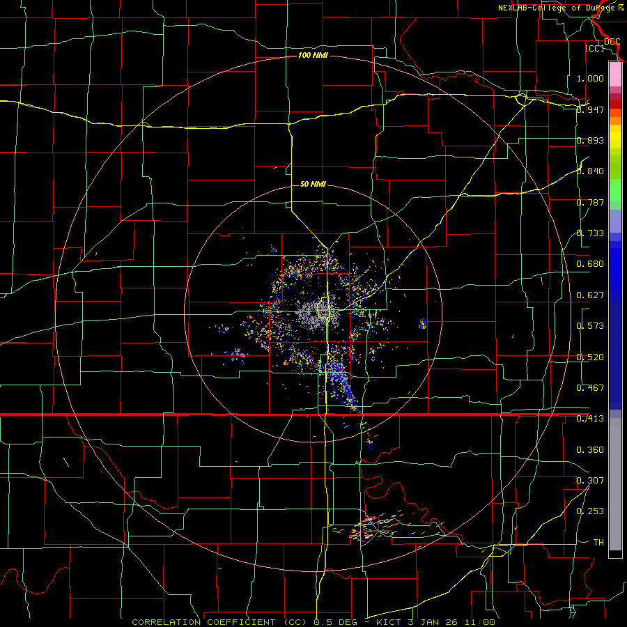Pick the orange swatch on the color bar
This screenshot has height=627, width=627.
[615, 121]
